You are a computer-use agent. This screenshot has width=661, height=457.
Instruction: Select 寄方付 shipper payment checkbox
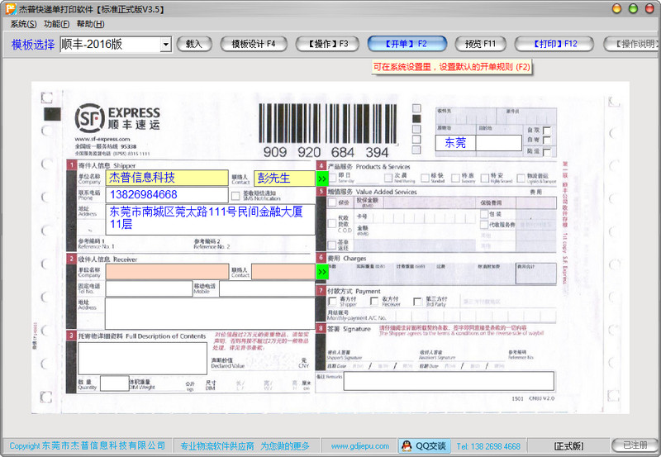click(x=332, y=301)
